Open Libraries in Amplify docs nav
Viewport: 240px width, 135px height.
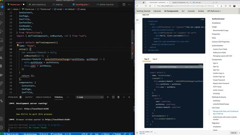point(157,11)
